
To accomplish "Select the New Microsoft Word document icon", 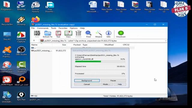I will tap(93, 7).
